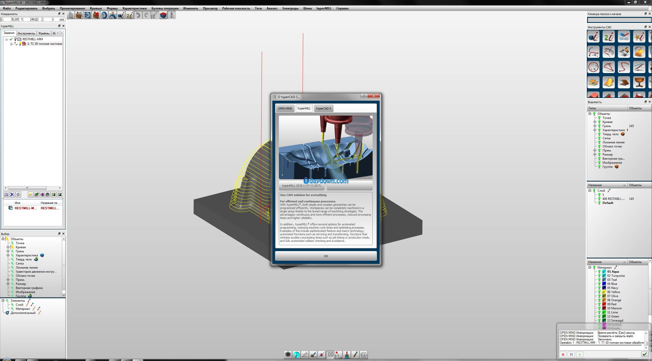The height and width of the screenshot is (361, 652).
Task: Select the S-shaped spline curve tool icon
Action: [x=624, y=67]
